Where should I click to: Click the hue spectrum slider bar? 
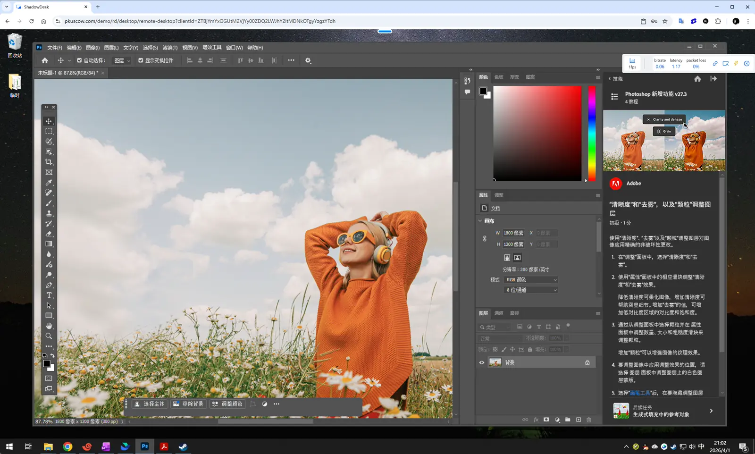(x=592, y=133)
